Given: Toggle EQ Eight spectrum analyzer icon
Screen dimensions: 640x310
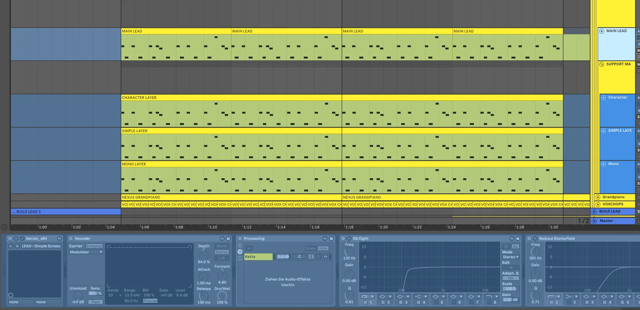Looking at the screenshot, I should [x=516, y=247].
